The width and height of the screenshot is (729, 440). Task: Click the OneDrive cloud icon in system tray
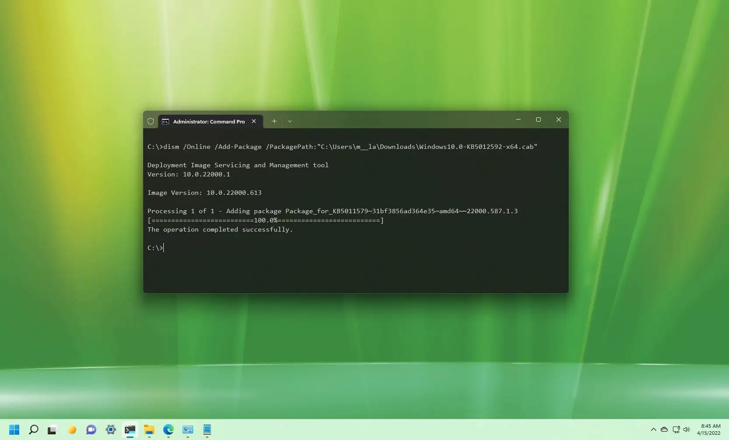point(665,430)
